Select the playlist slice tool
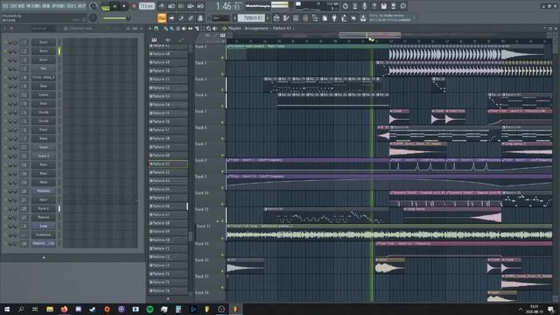Viewport: 560px width, 315px height. click(x=196, y=29)
